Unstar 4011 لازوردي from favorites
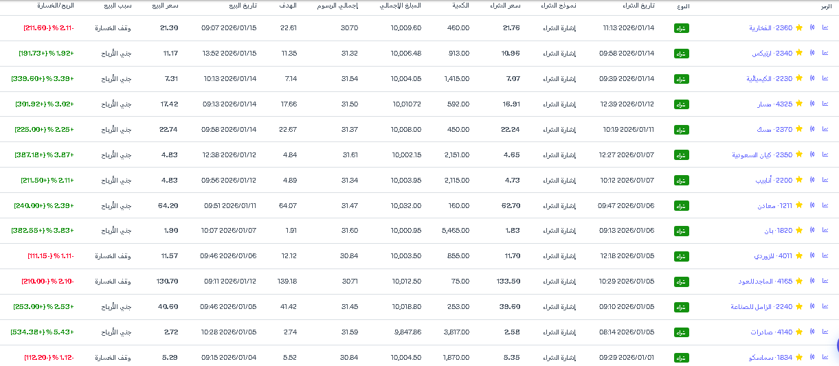Screen dimensions: 839x366 pyautogui.click(x=799, y=255)
